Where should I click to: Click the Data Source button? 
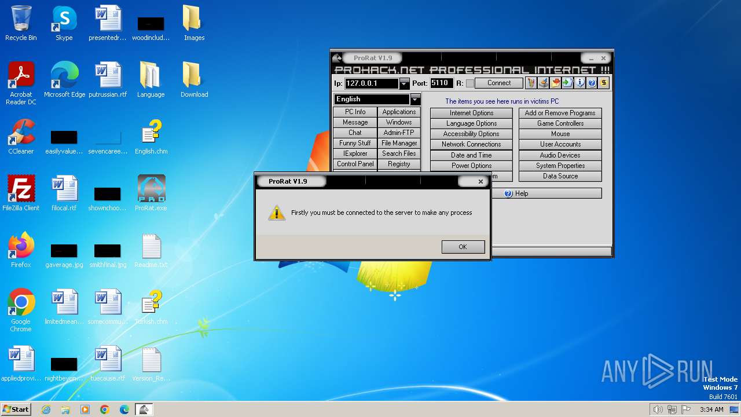coord(560,177)
